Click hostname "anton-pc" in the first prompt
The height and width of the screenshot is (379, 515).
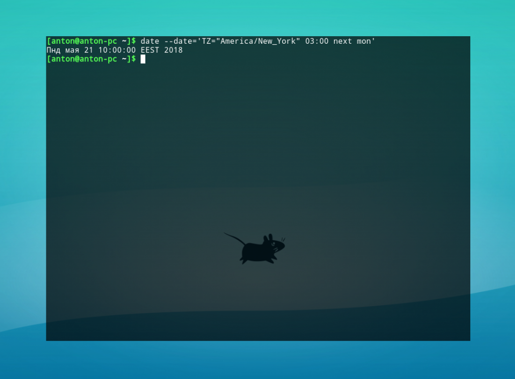click(98, 41)
